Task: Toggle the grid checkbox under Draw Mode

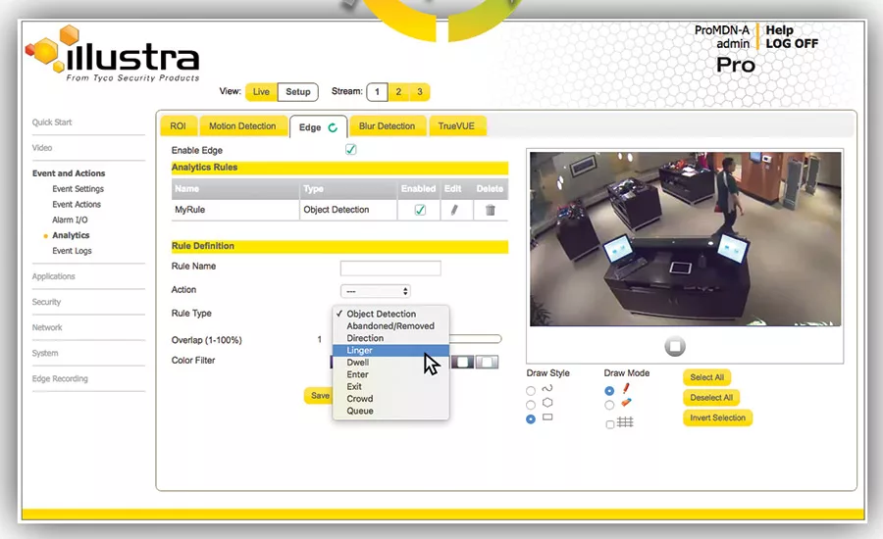Action: [610, 424]
